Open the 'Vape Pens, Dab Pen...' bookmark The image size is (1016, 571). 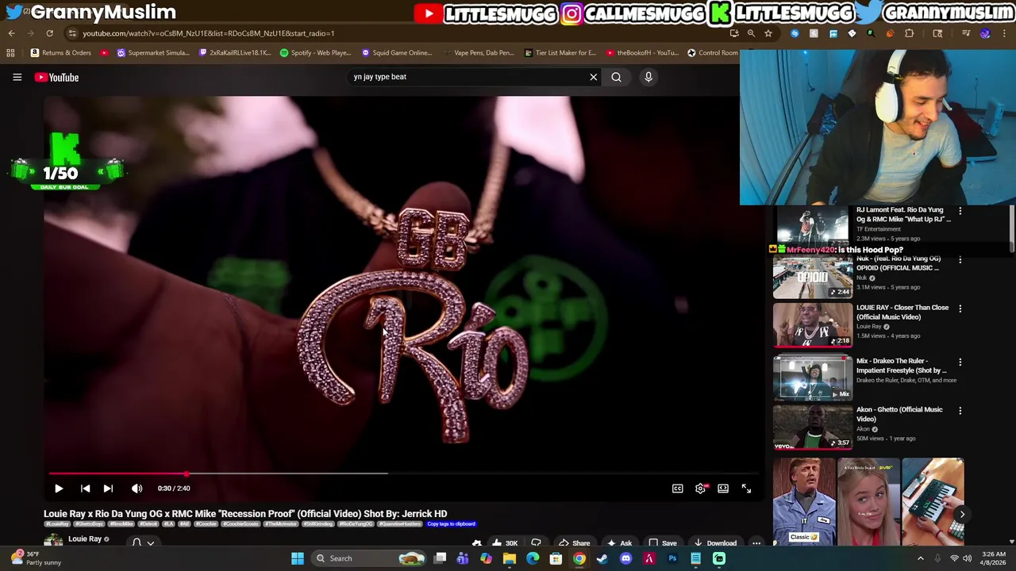pyautogui.click(x=479, y=53)
